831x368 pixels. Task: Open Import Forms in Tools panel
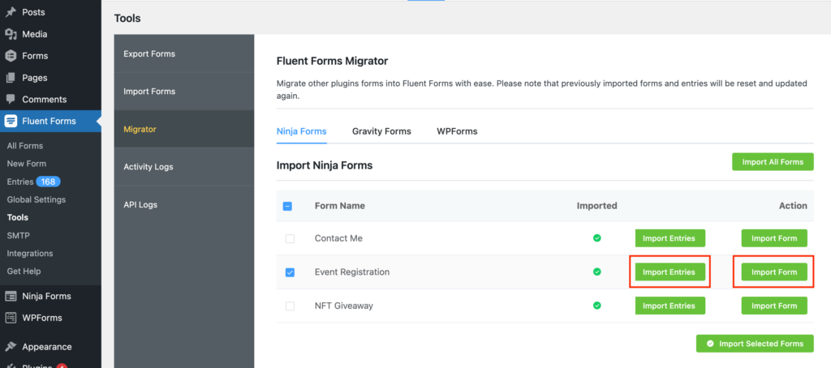click(184, 92)
